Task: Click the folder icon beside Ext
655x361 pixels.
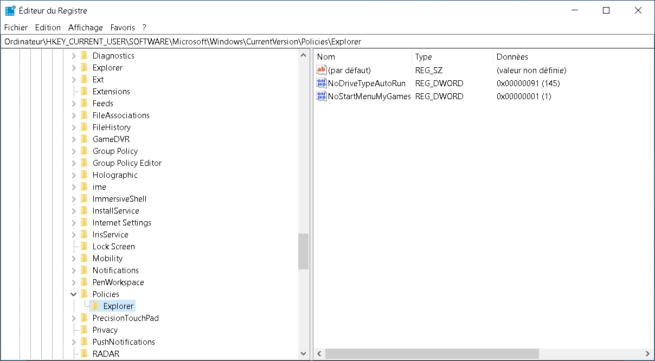Action: (84, 80)
